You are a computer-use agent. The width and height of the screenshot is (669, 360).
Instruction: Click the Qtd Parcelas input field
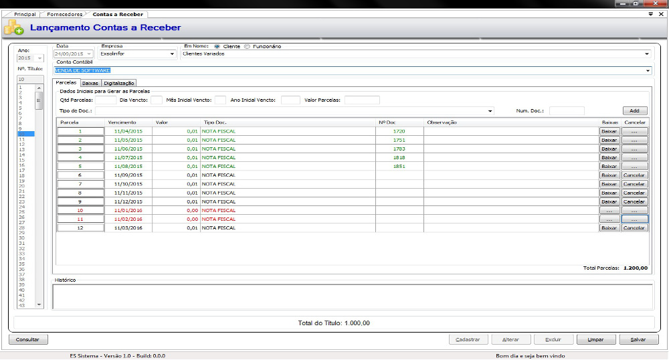click(106, 100)
